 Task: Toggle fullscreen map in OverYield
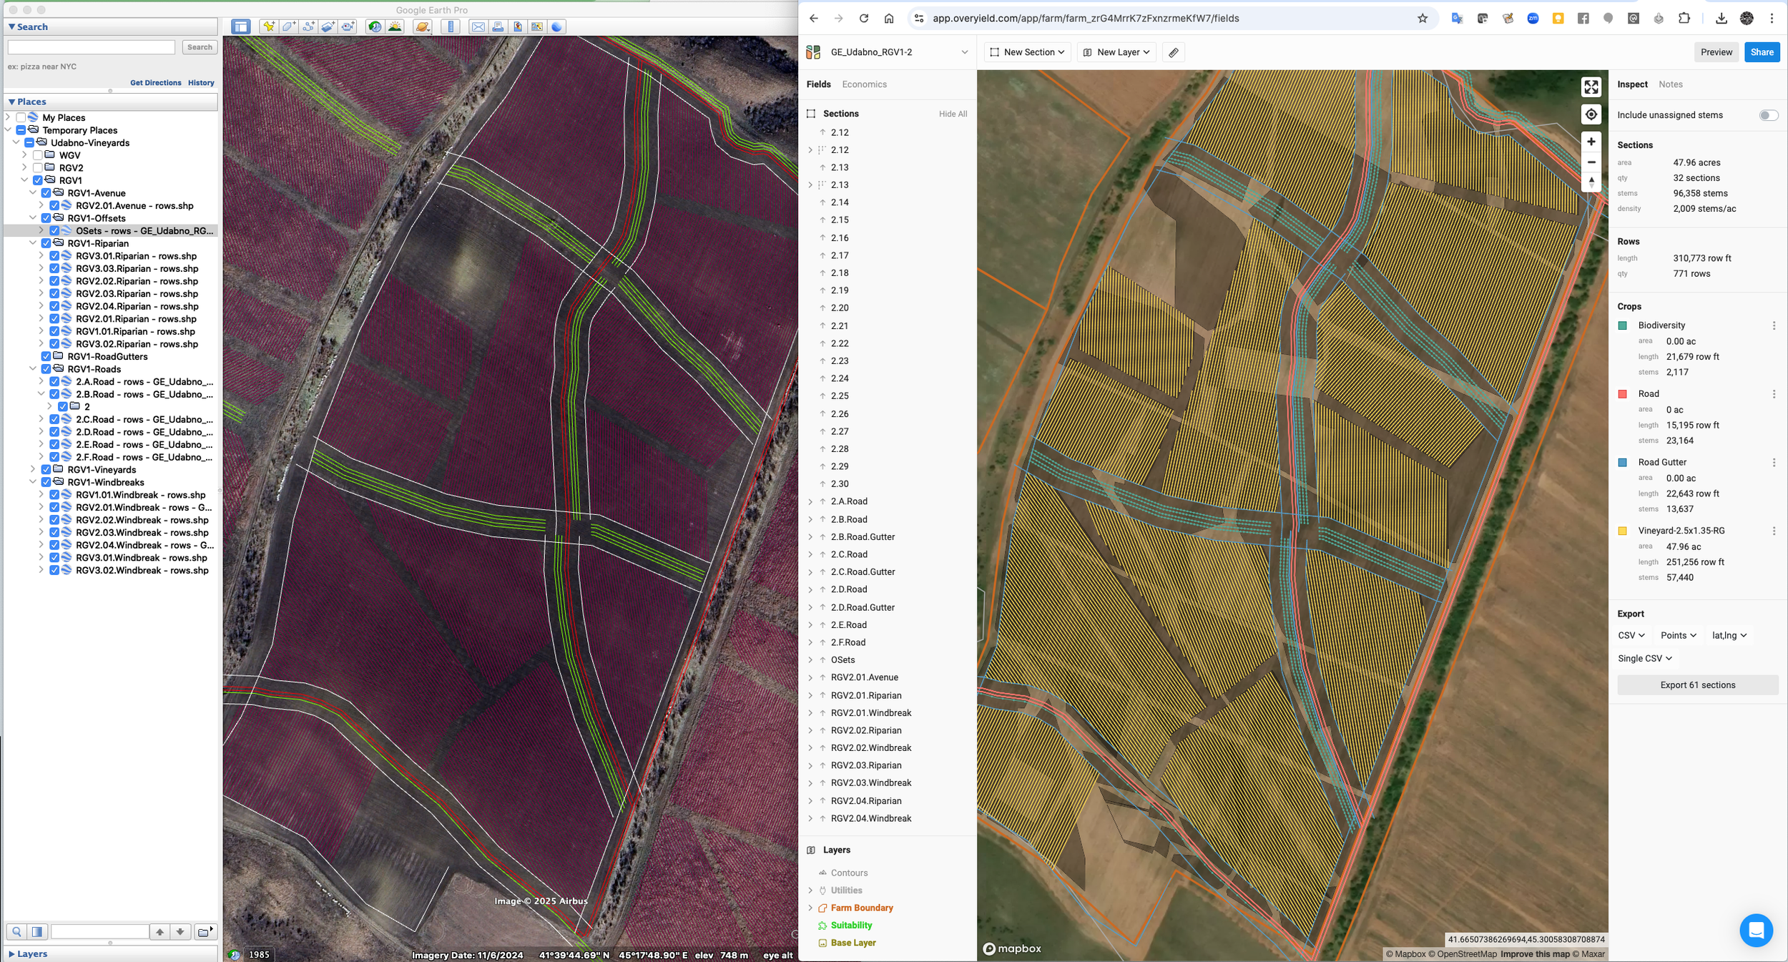[x=1591, y=87]
